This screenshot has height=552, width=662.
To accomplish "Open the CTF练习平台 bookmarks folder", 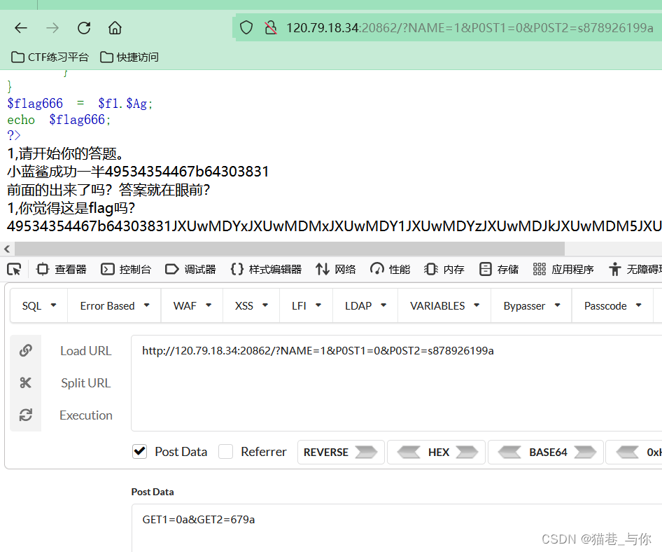I will 49,58.
